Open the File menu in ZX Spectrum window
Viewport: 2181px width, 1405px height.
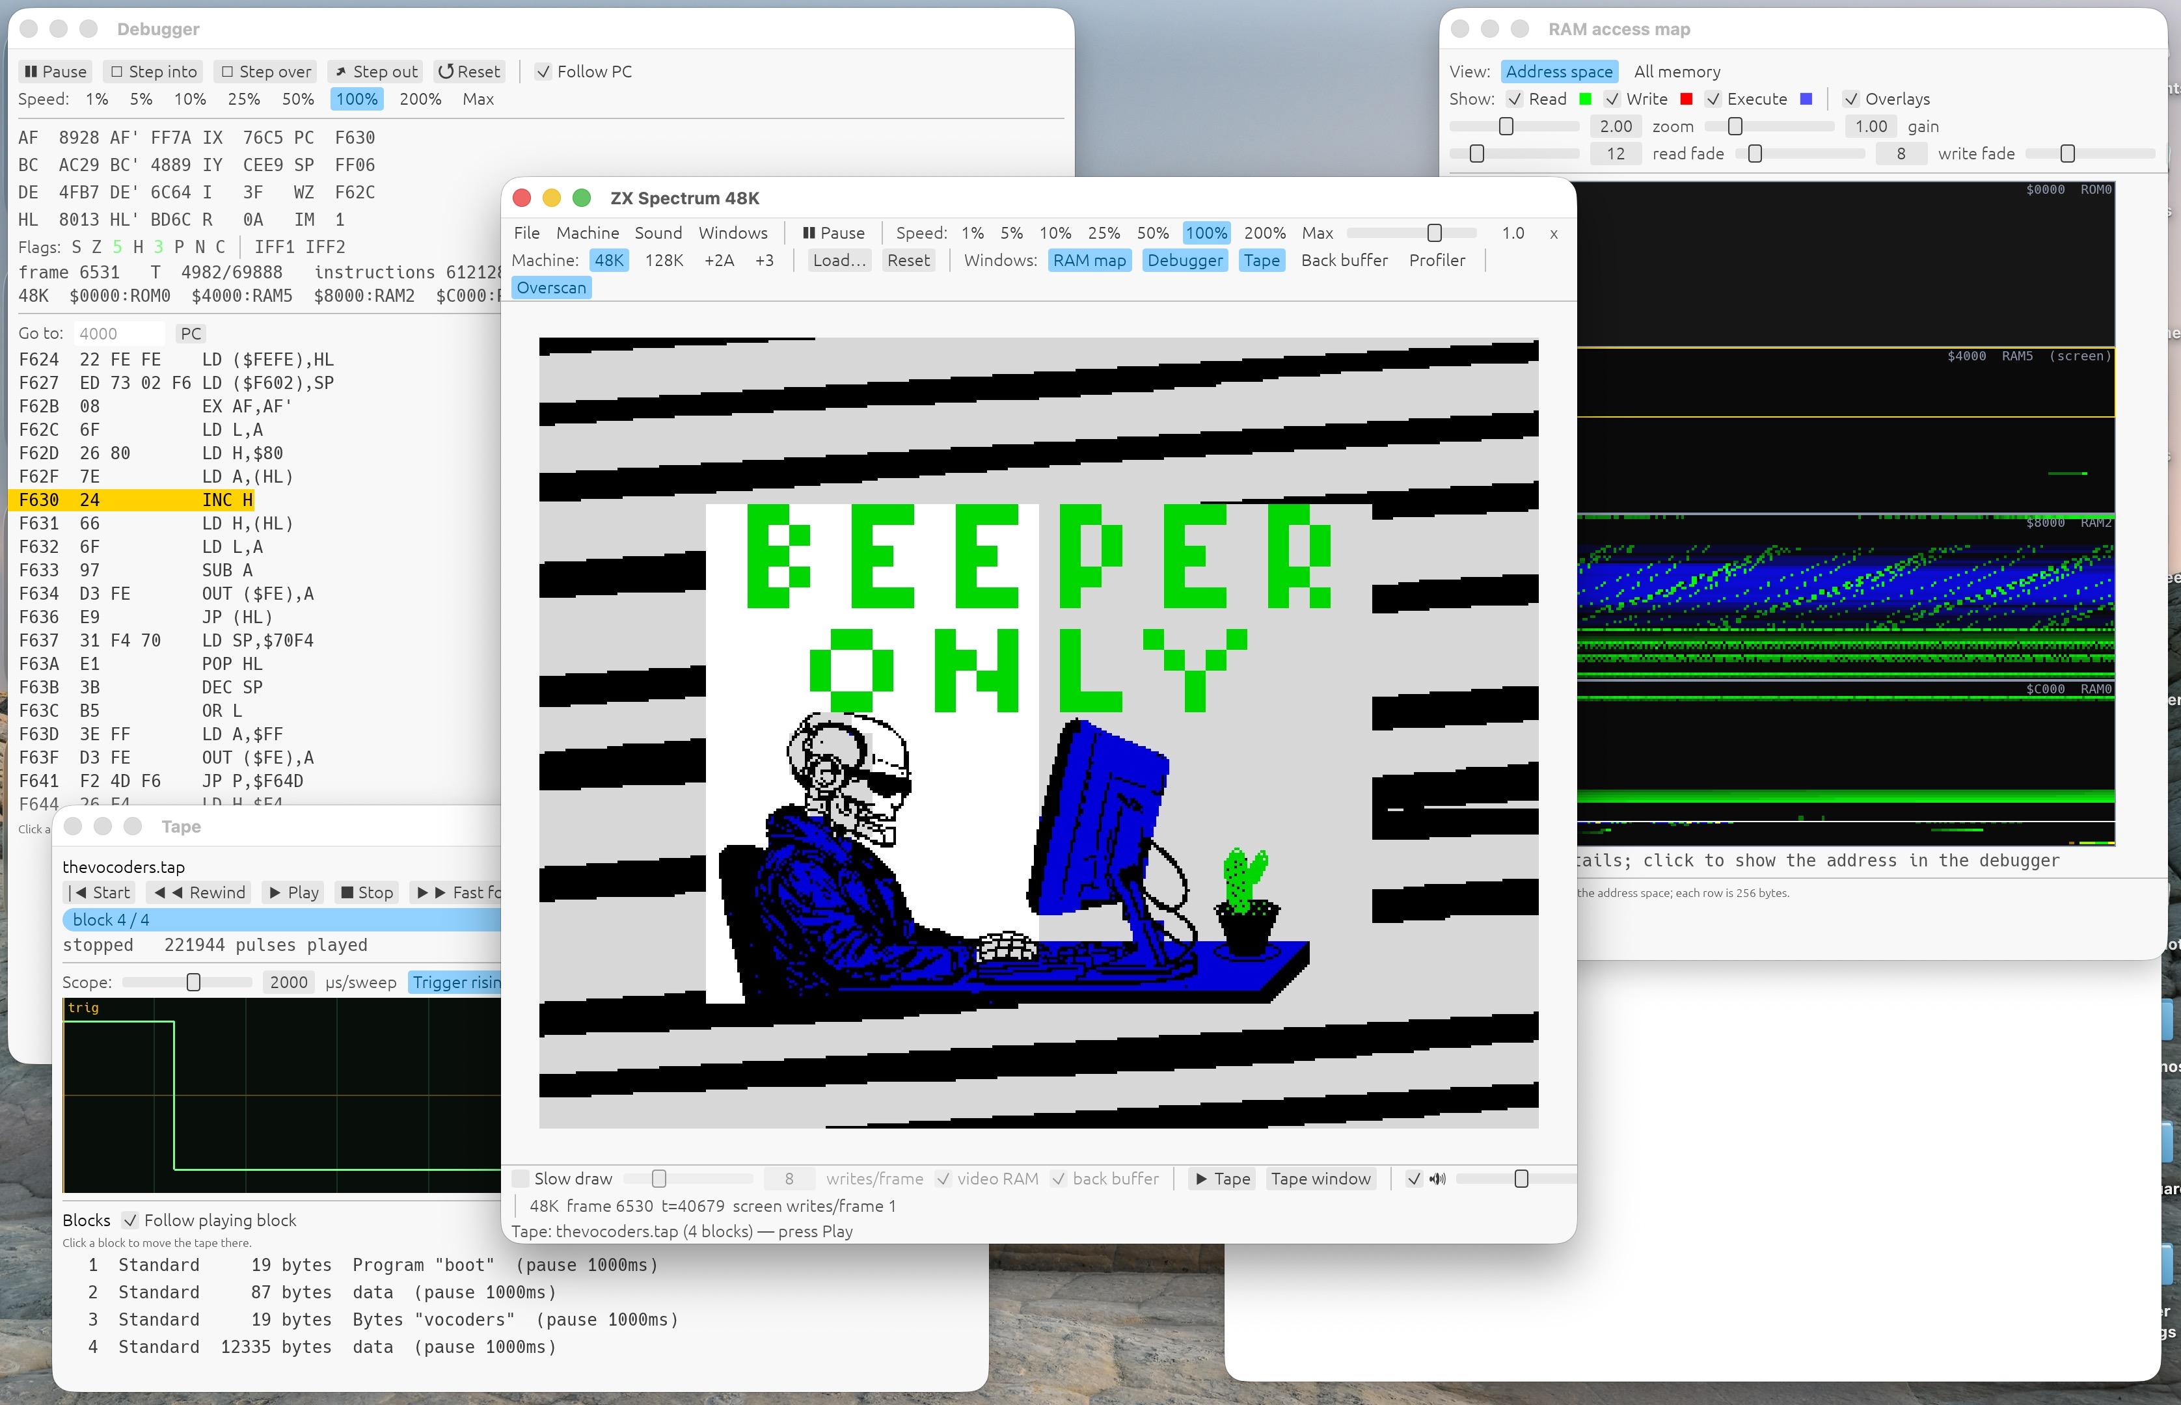click(526, 234)
